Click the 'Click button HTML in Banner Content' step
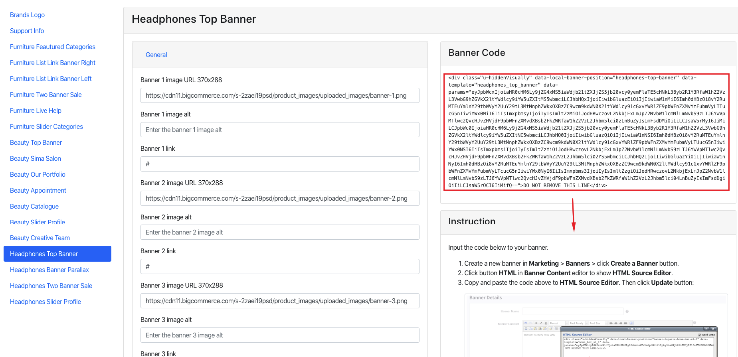The height and width of the screenshot is (357, 738). 568,273
